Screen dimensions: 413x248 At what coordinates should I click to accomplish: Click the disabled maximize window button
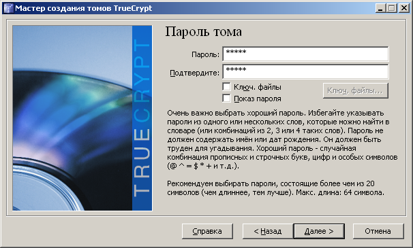click(392, 8)
